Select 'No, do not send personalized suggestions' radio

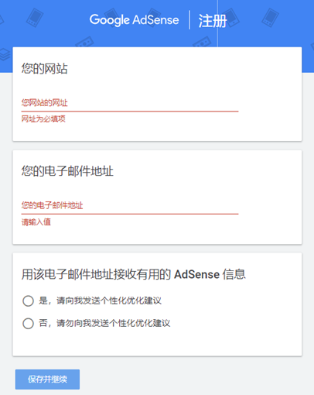tap(28, 324)
